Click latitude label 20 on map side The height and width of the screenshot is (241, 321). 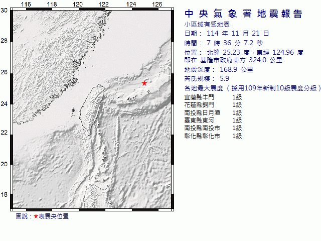[x=4, y=164]
